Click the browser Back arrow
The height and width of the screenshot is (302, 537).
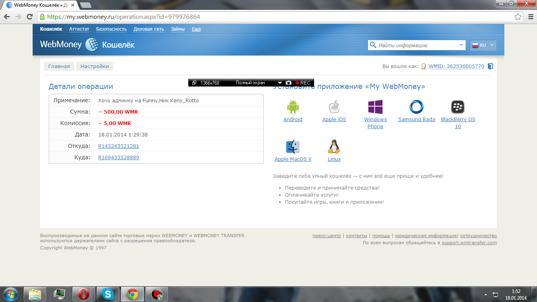[7, 17]
